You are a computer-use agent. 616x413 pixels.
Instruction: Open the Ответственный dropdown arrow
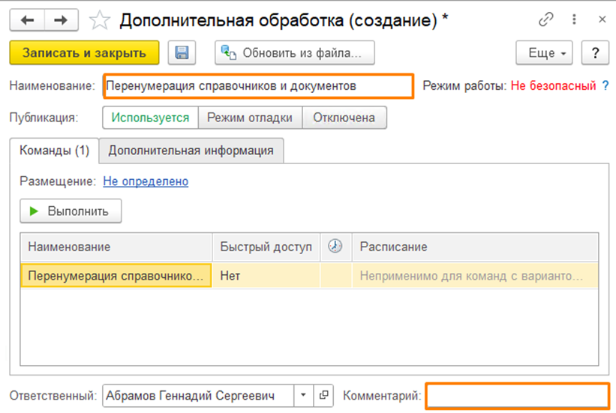[303, 395]
